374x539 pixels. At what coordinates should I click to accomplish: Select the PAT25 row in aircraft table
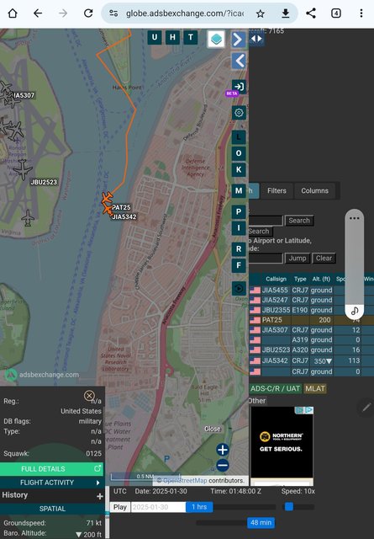311,320
